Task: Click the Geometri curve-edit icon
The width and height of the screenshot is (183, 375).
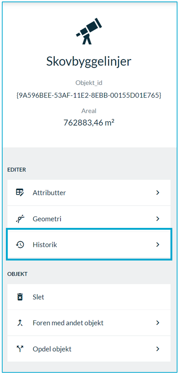Action: [x=20, y=219]
